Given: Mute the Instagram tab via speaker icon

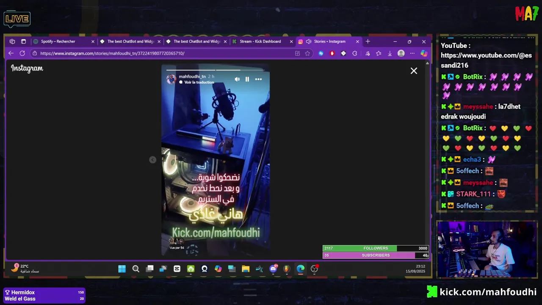Looking at the screenshot, I should [x=309, y=42].
